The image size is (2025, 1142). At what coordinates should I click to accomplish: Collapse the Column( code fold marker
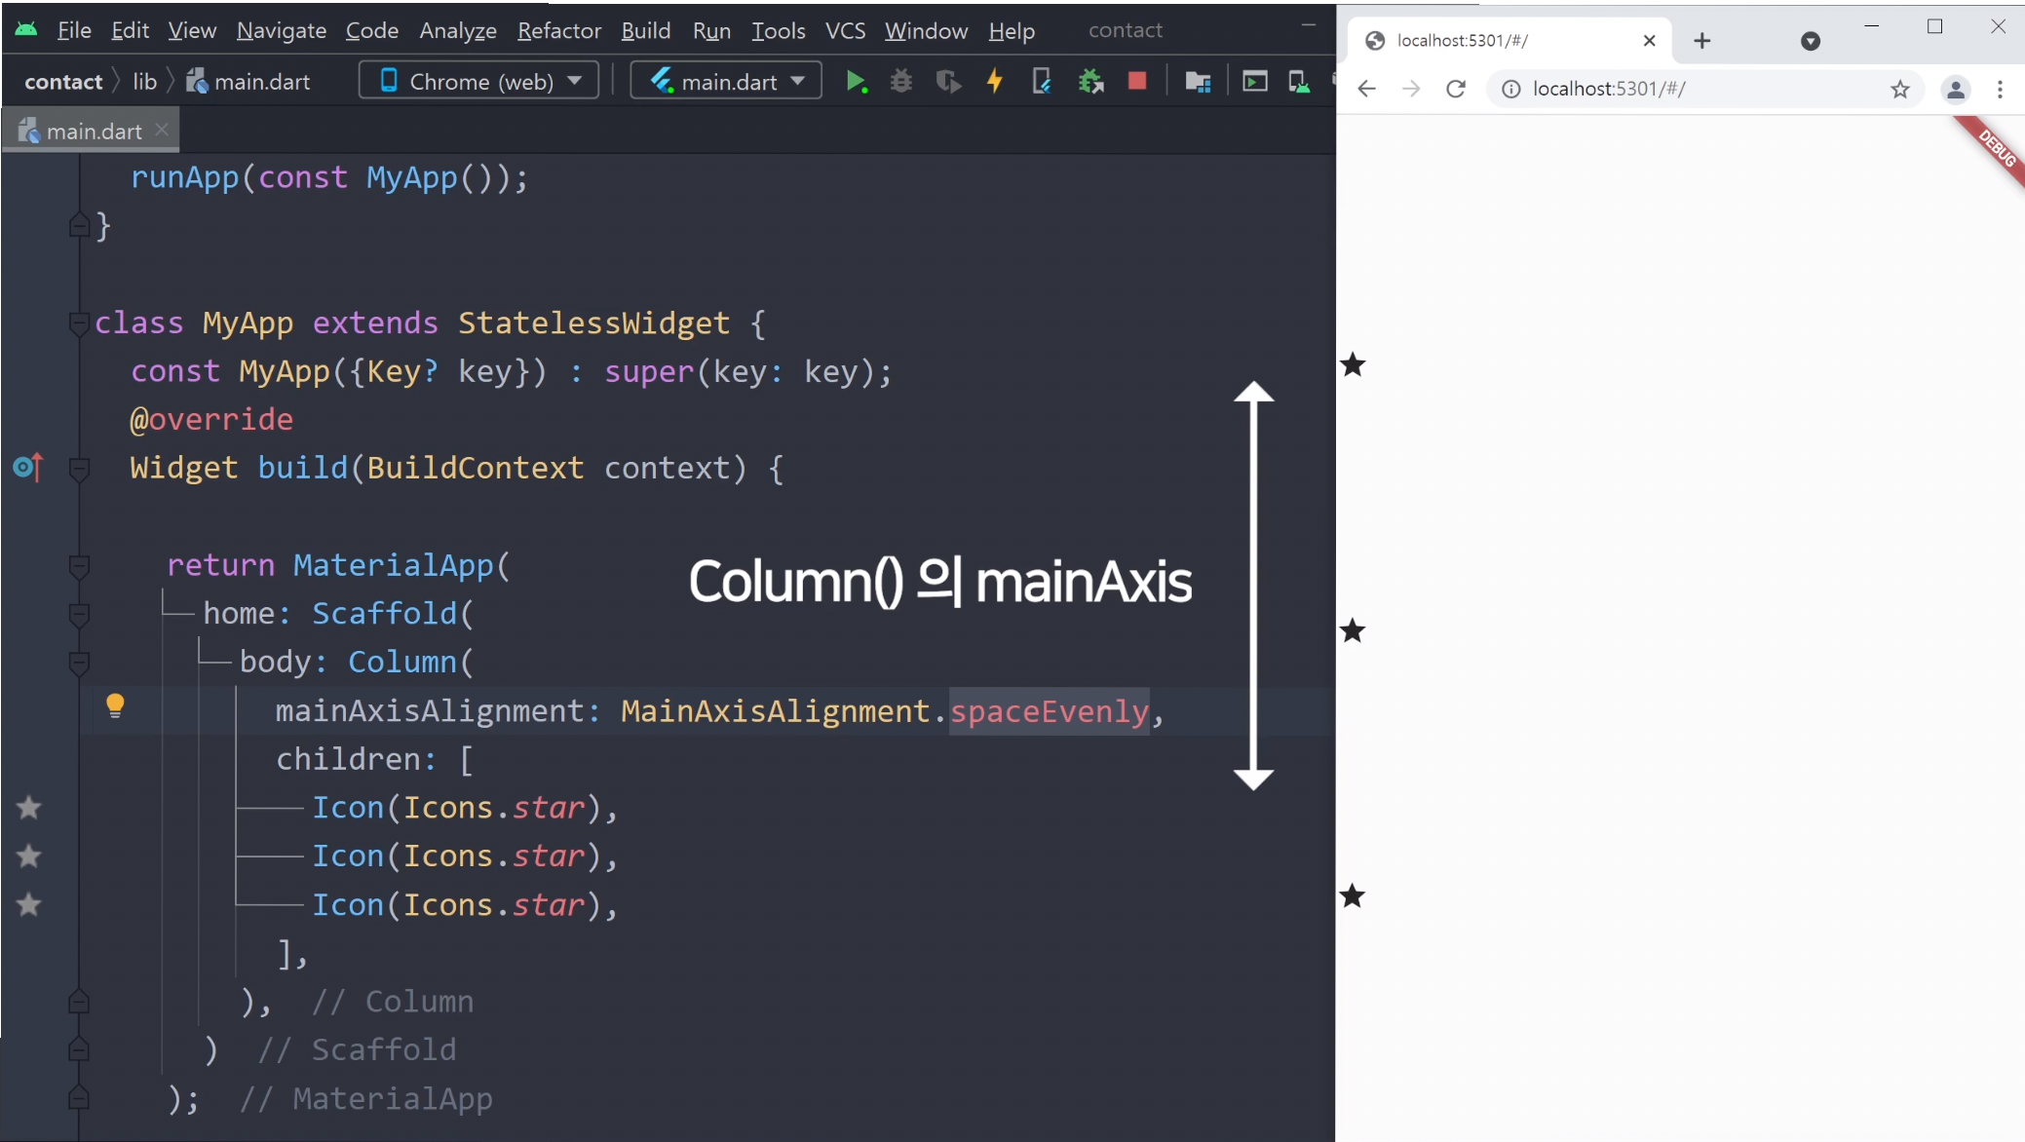(79, 663)
